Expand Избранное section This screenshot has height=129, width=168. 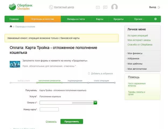[x=142, y=58]
